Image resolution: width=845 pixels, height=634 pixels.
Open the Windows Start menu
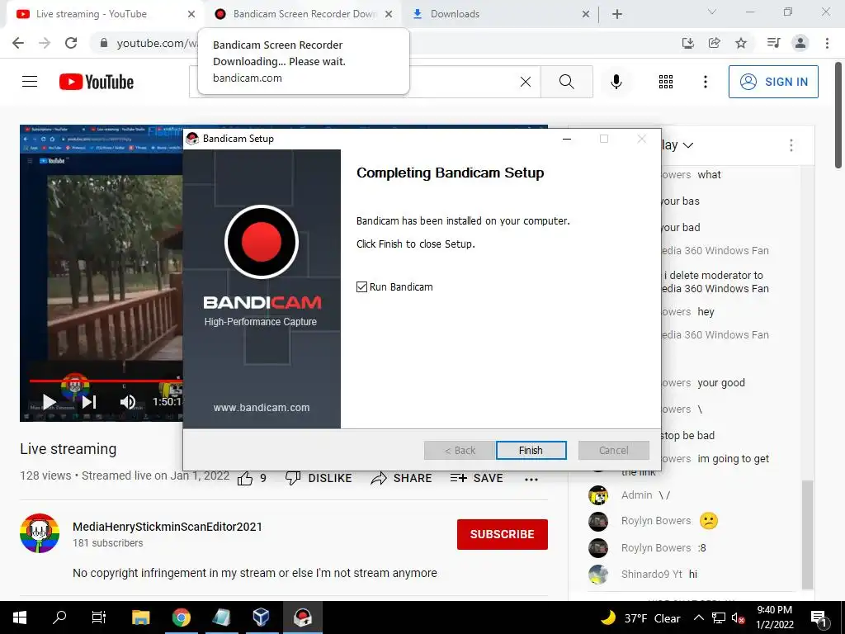pyautogui.click(x=20, y=617)
